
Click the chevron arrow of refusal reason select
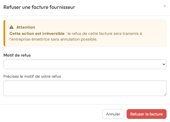click(x=164, y=64)
